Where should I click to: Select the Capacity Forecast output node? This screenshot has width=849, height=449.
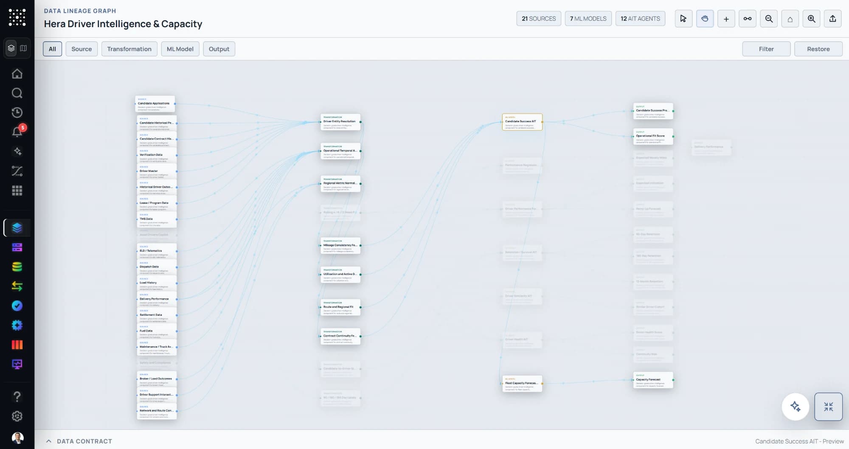coord(653,380)
